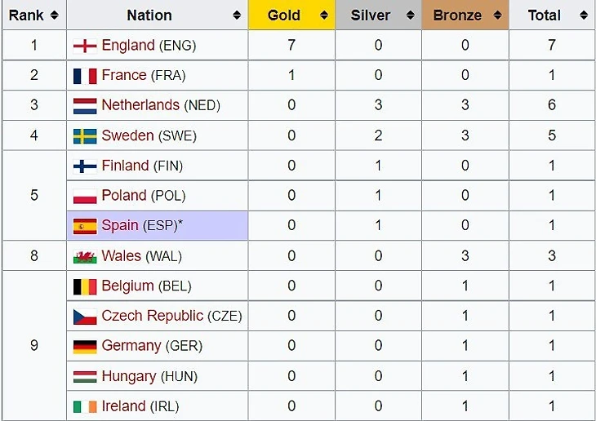Open the Belgium link
Viewport: 596px width, 421px height.
click(x=127, y=286)
